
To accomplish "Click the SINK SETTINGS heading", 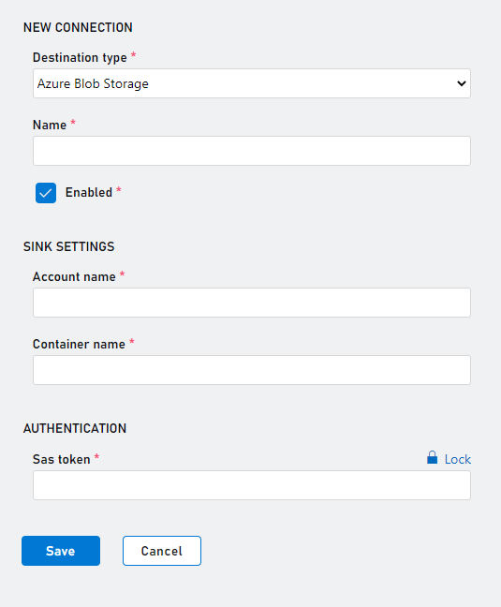I will click(69, 246).
